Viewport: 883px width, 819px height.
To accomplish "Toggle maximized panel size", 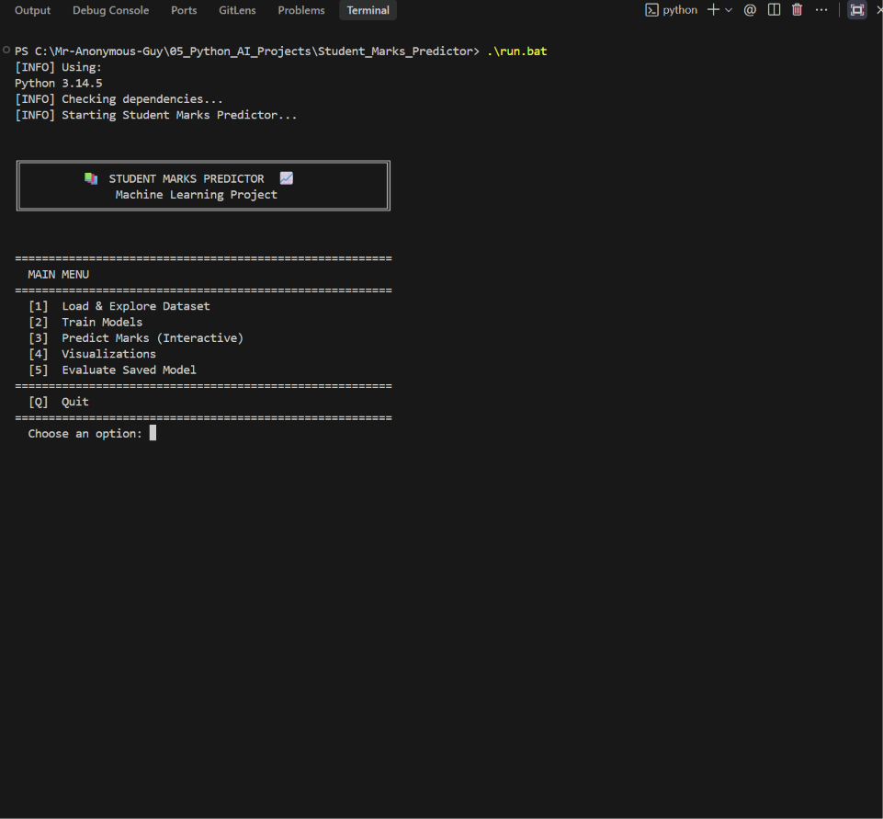I will point(856,10).
